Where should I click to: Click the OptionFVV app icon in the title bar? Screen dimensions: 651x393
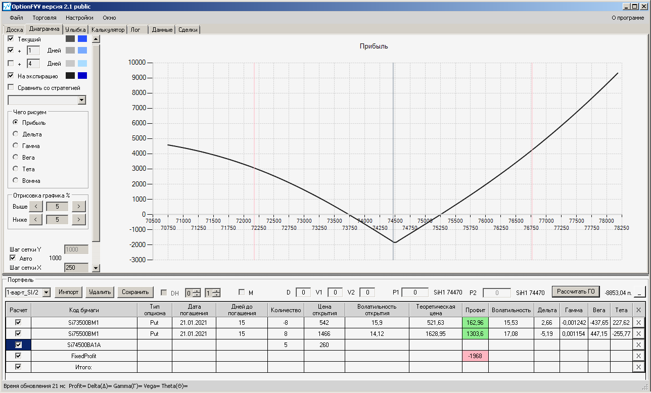point(7,7)
